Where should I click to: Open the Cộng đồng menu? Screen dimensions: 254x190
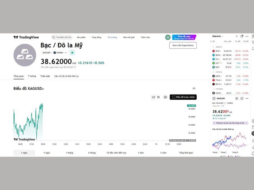(97, 37)
